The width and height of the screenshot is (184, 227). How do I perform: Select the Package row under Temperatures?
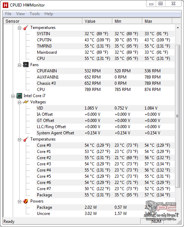click(x=105, y=195)
